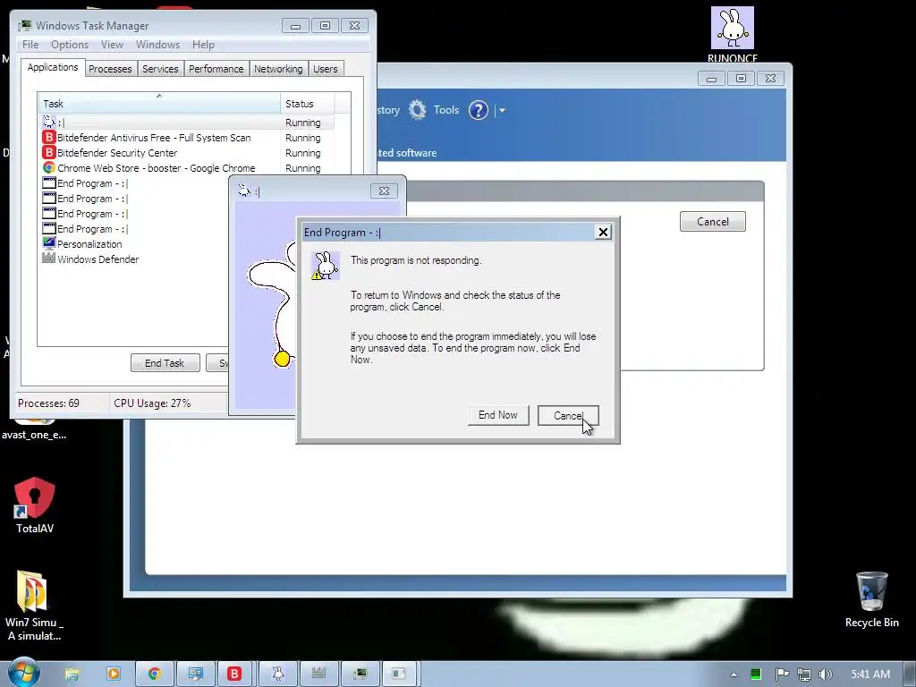Click End Task button in Task Manager

click(165, 363)
